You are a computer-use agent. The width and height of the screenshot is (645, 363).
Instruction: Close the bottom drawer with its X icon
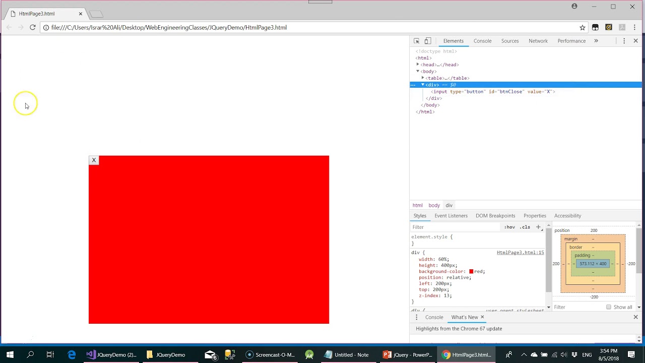click(635, 317)
